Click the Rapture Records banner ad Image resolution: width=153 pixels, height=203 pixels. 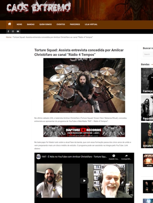coord(84,131)
